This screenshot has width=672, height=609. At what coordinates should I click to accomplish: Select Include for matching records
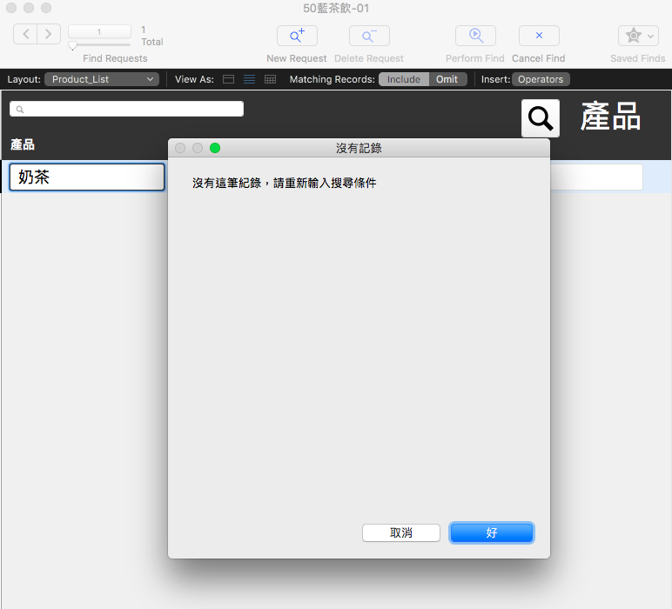coord(404,79)
